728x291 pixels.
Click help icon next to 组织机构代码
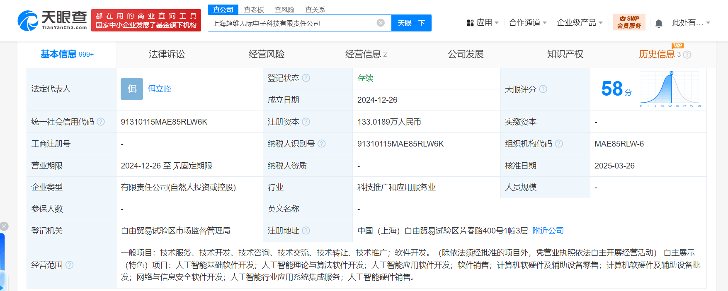[x=559, y=144]
